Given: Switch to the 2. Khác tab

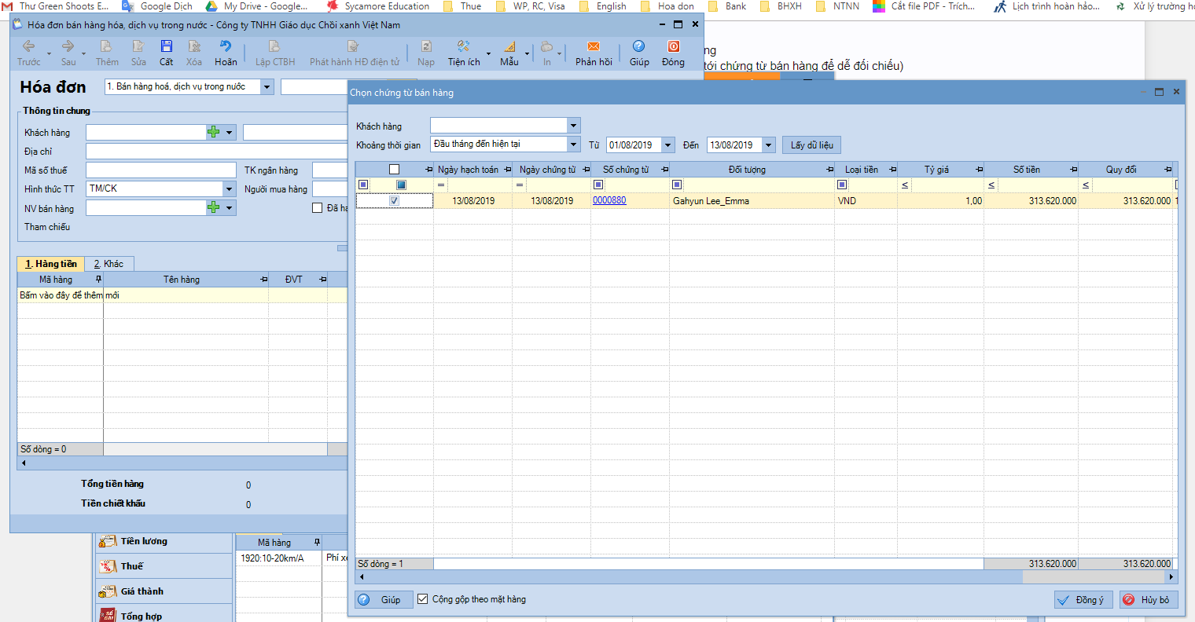Looking at the screenshot, I should click(x=108, y=264).
